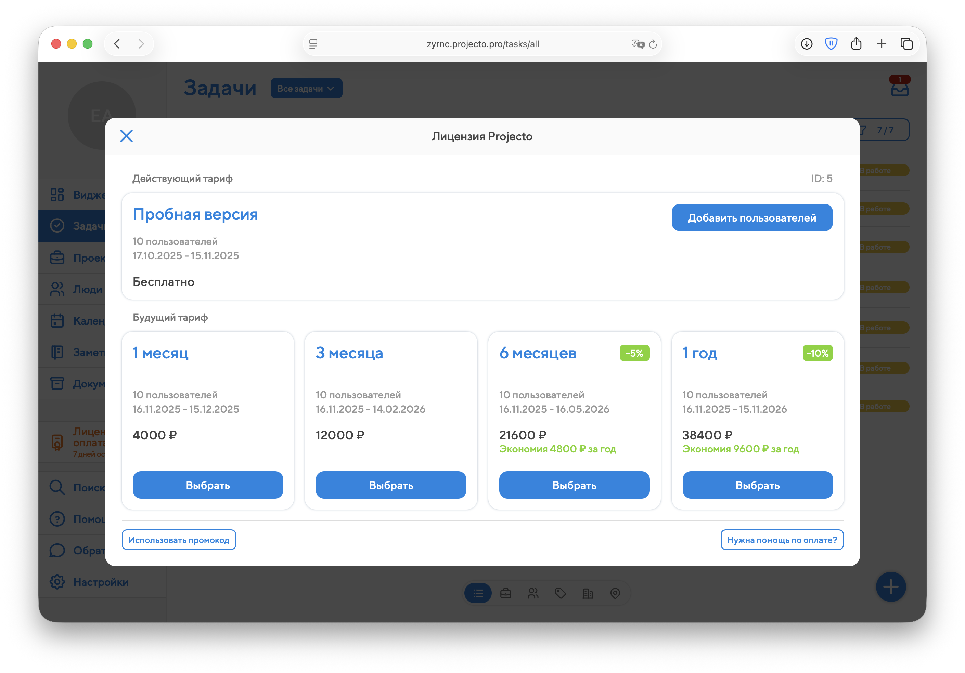Select the 1 год plan
965x673 pixels.
[757, 485]
